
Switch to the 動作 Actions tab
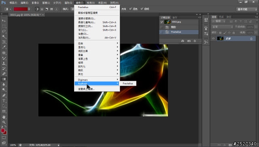click(x=175, y=17)
